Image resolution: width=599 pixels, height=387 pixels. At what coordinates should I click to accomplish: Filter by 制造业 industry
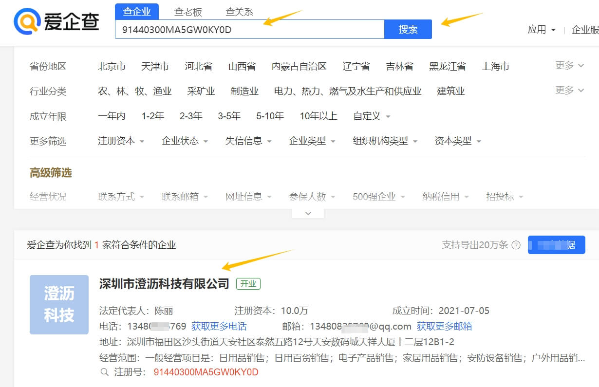tap(244, 91)
